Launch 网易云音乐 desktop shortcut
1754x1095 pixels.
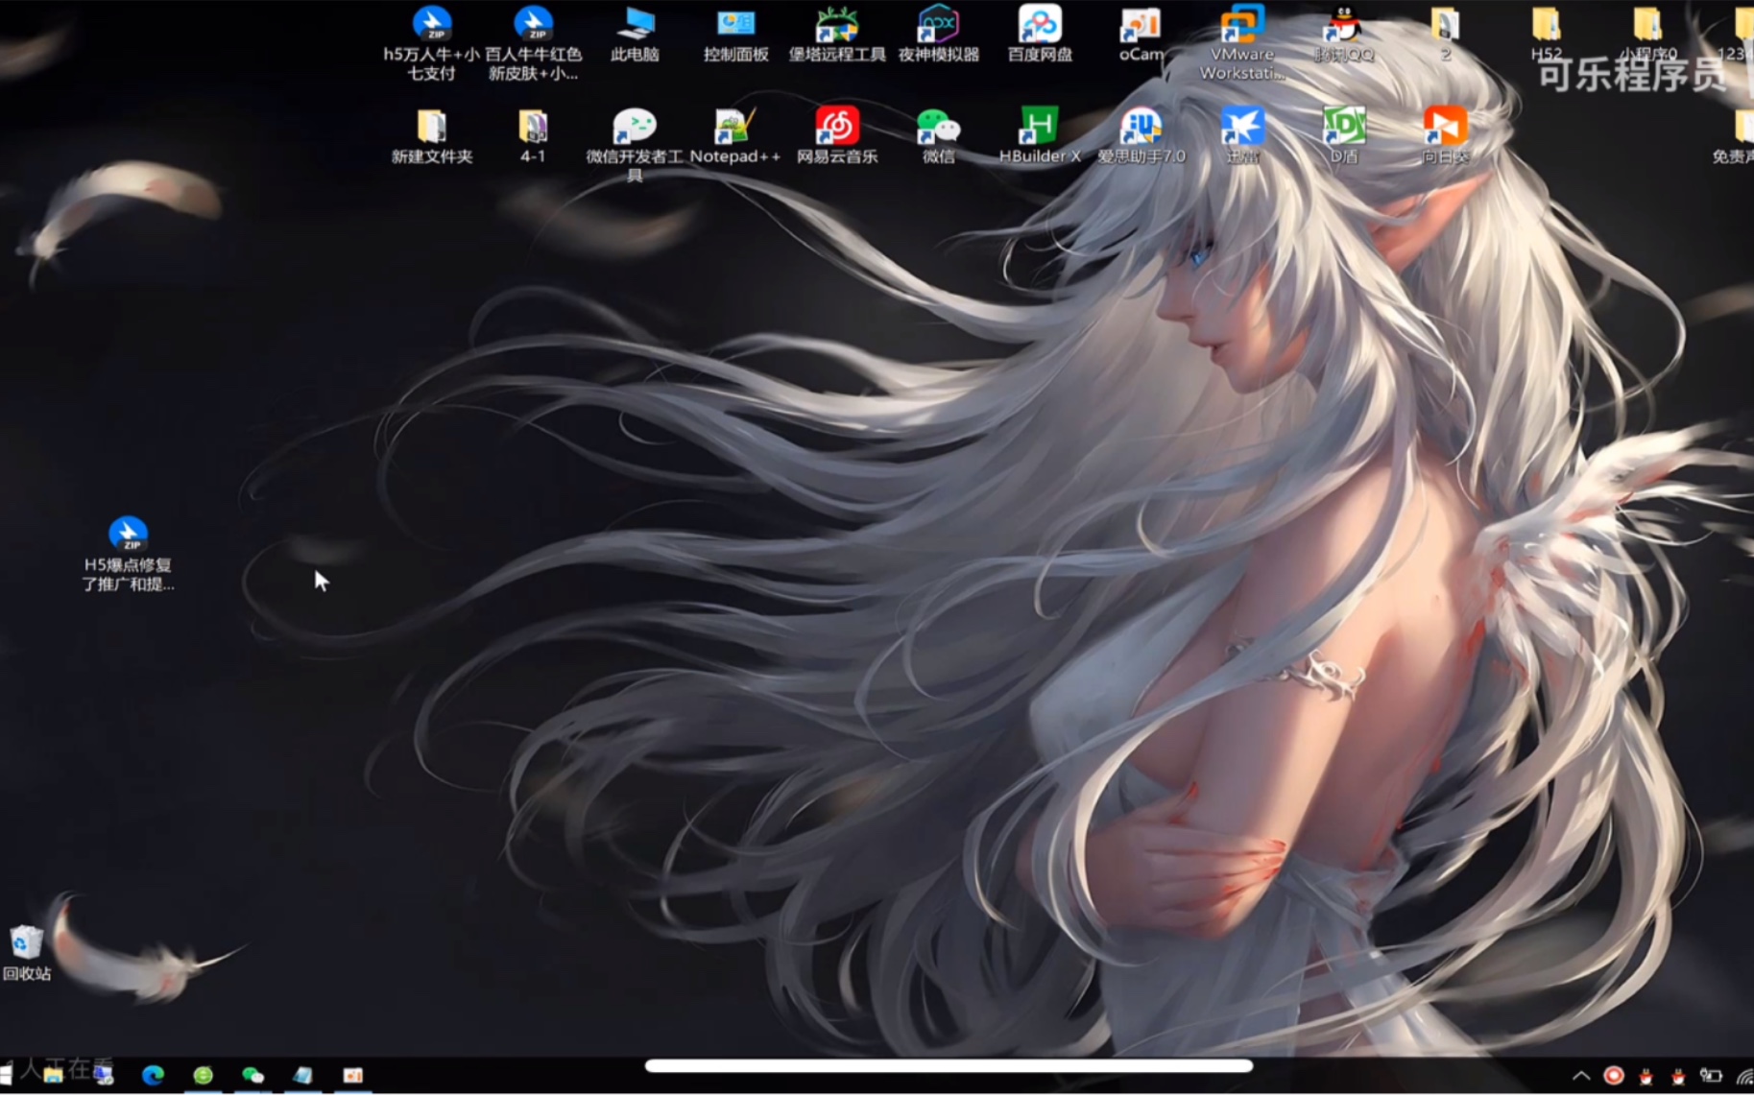[837, 136]
